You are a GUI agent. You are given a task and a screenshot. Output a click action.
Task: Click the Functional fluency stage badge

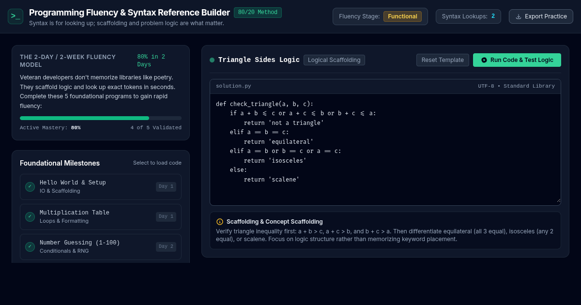coord(402,16)
